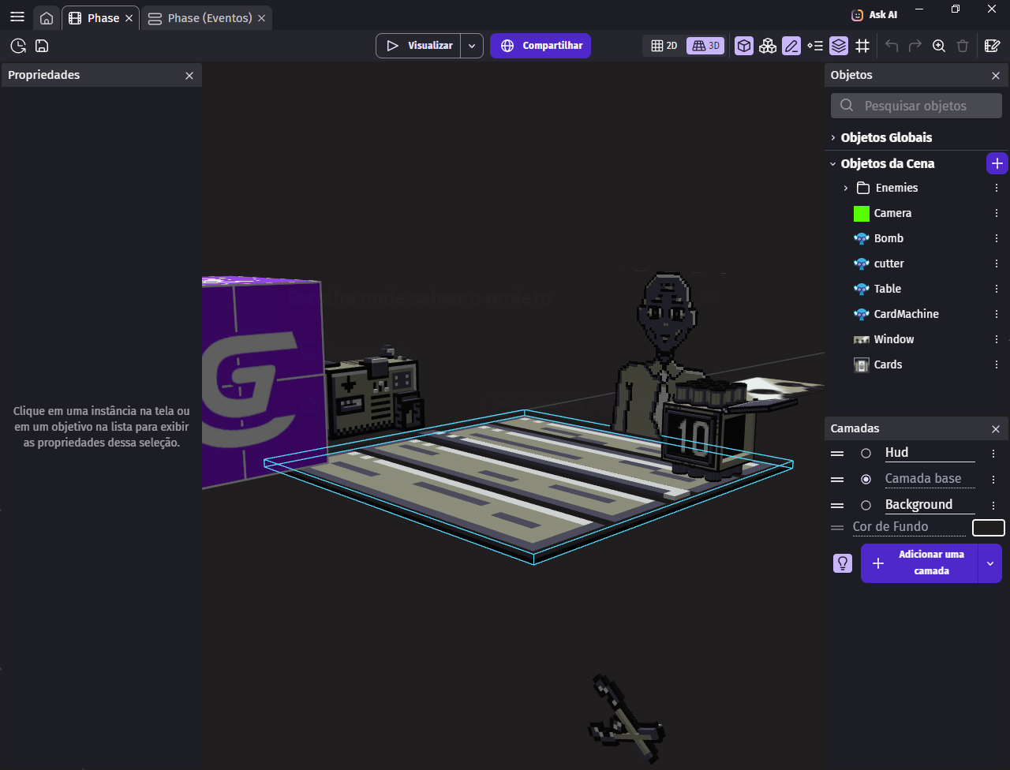
Task: Collapse the Objetos da Cena section
Action: (x=832, y=163)
